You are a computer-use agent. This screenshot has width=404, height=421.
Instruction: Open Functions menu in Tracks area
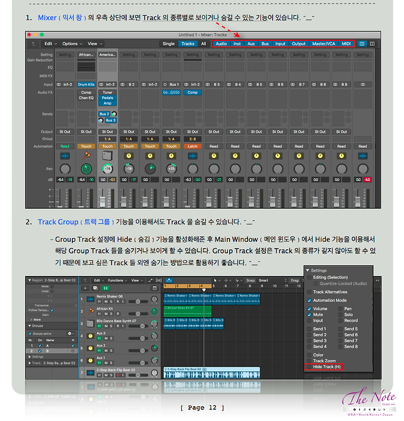tap(117, 280)
